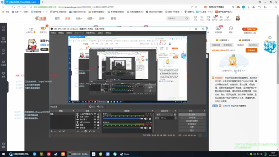This screenshot has width=279, height=157.
Task: Open source properties gear in the sources toolbar
Action: (85, 131)
